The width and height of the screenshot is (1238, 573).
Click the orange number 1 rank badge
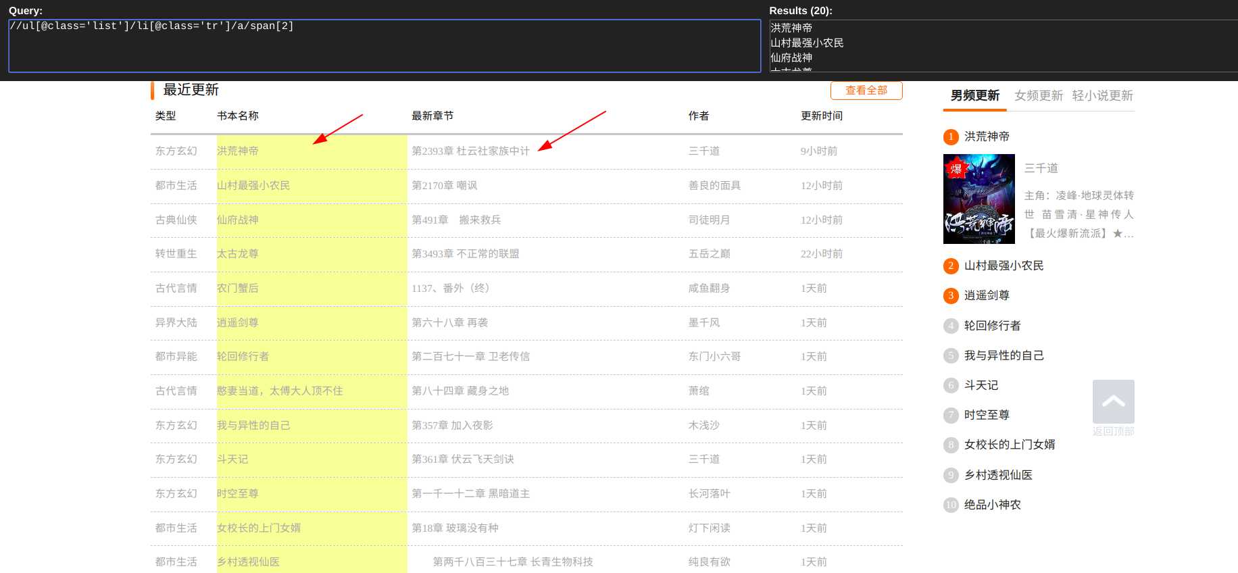click(x=951, y=137)
